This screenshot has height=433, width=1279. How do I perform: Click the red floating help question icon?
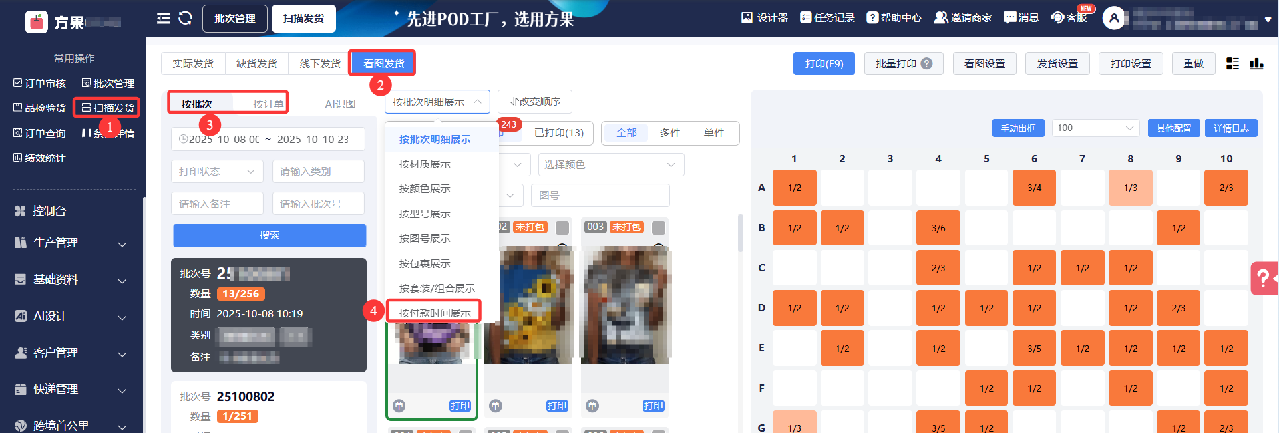pos(1264,278)
